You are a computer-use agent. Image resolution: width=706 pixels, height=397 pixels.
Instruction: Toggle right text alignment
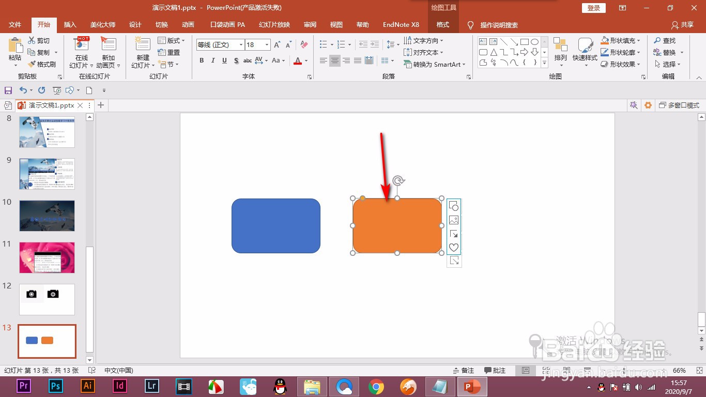coord(346,60)
